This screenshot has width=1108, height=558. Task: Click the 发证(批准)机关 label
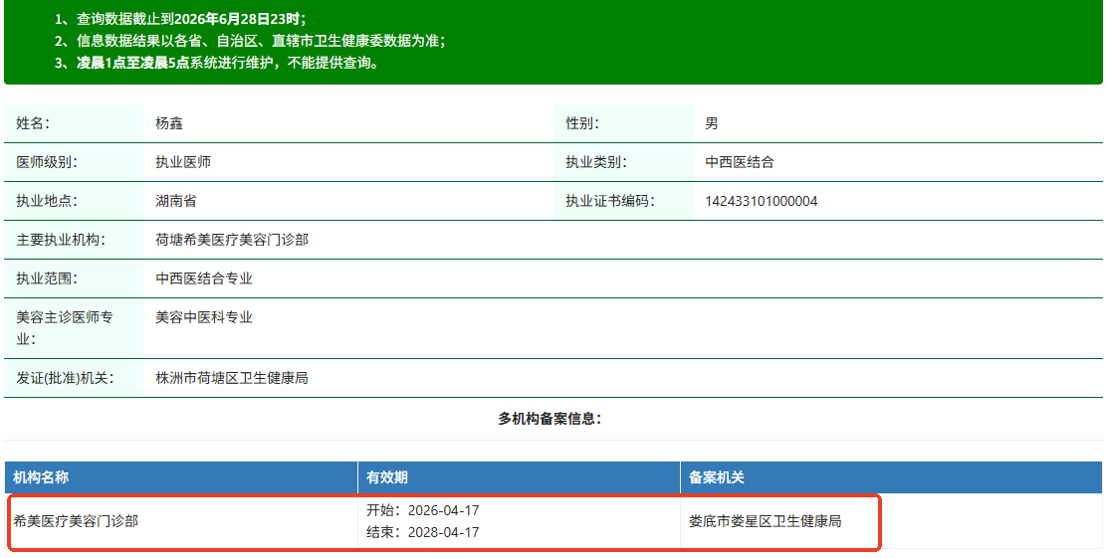65,379
